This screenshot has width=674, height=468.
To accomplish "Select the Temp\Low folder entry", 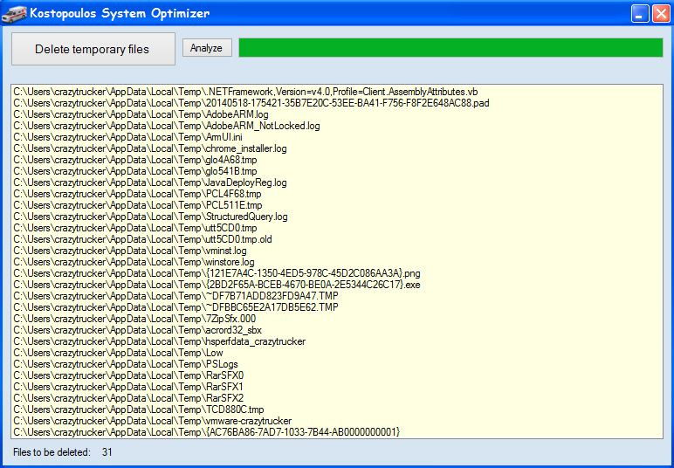I will pyautogui.click(x=118, y=353).
